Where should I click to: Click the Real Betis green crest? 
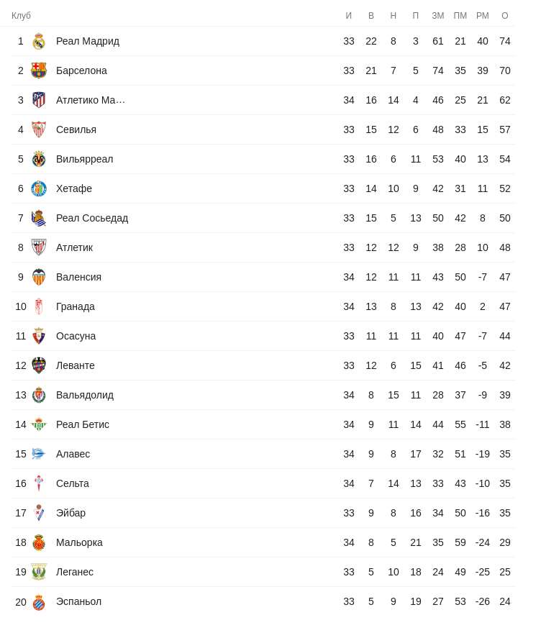(x=39, y=424)
